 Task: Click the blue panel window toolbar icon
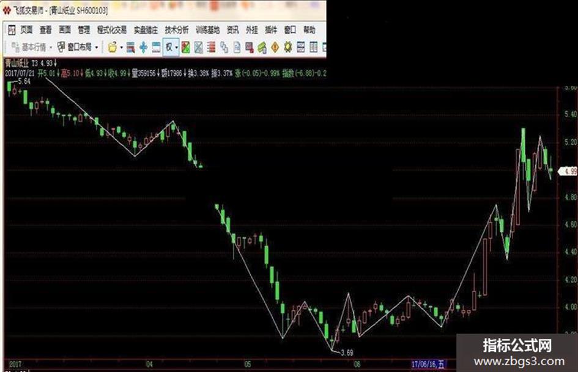(157, 47)
